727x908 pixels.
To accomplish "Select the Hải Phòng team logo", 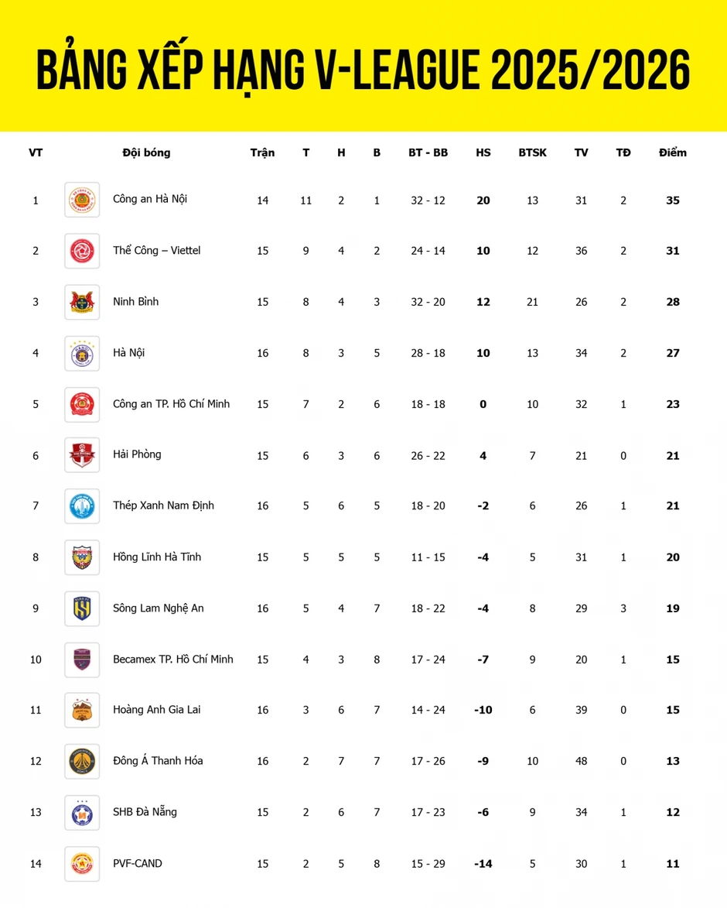I will tap(82, 455).
